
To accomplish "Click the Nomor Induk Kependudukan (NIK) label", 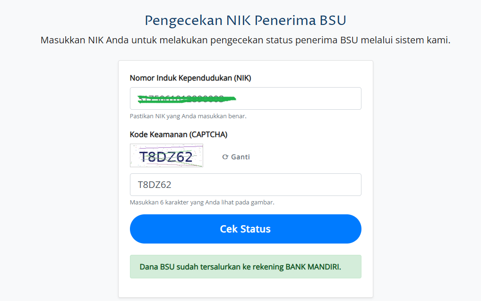I will click(x=190, y=78).
